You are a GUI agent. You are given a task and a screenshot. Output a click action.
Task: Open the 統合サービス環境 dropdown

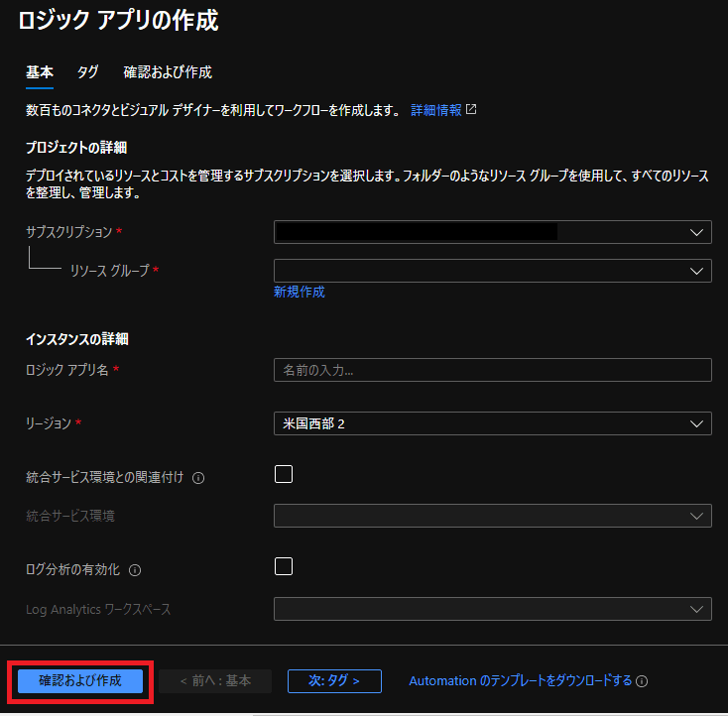493,516
